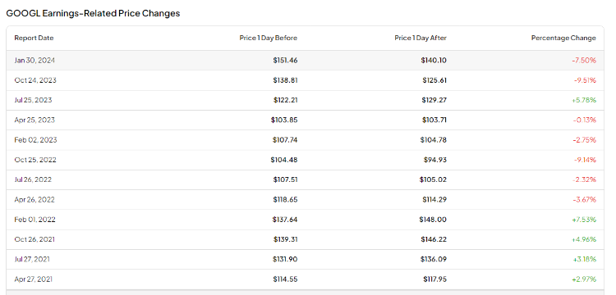Viewport: 616px width, 295px height.
Task: Select the Jan 30, 2024 report date
Action: point(34,61)
